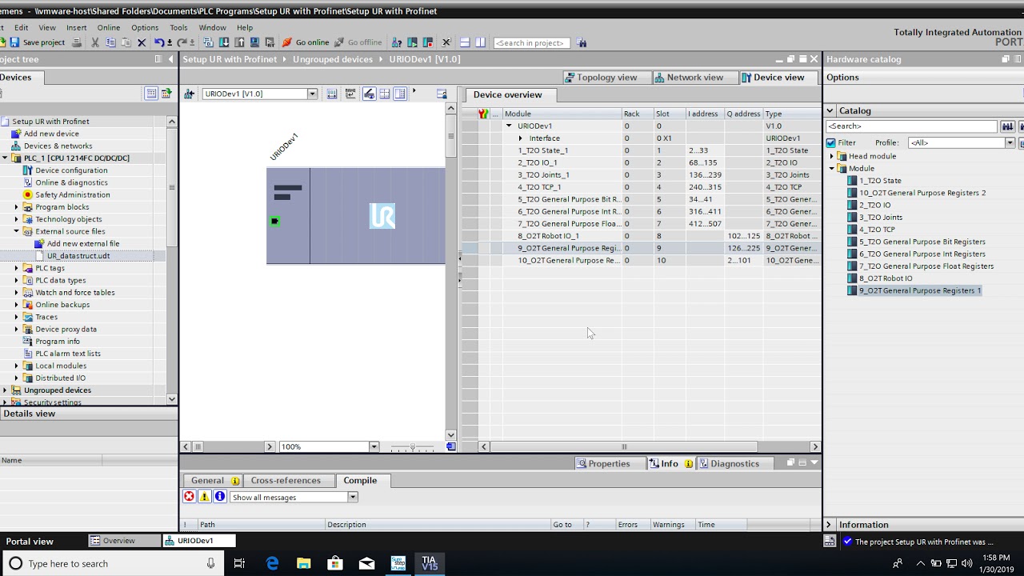Click the Undo arrow icon
This screenshot has width=1024, height=576.
click(159, 42)
